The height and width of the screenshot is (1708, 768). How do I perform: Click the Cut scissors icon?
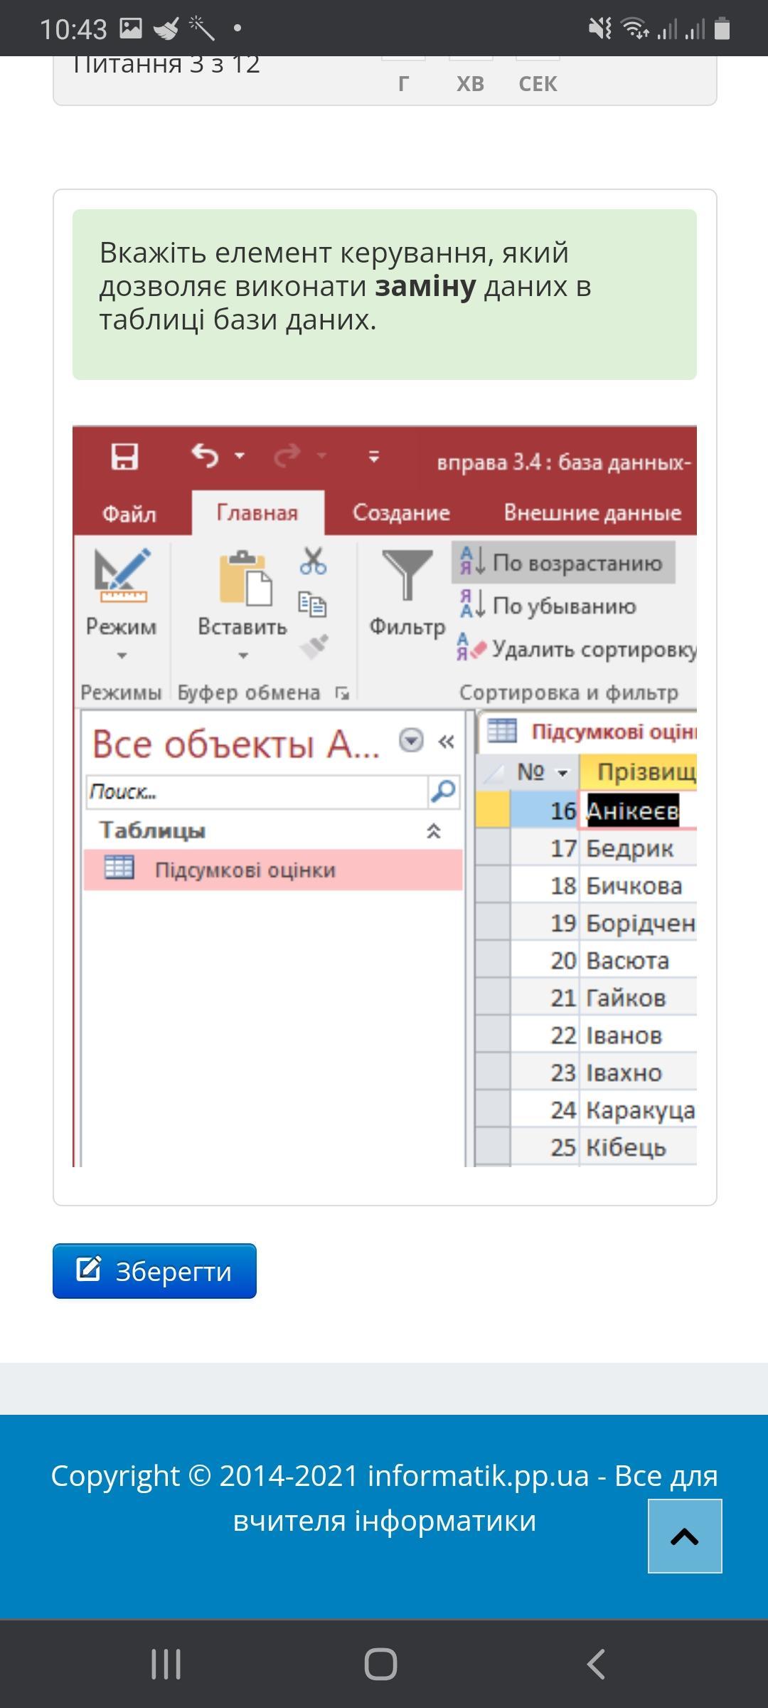(312, 561)
